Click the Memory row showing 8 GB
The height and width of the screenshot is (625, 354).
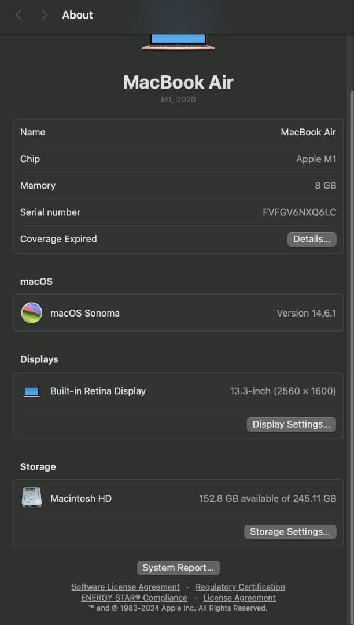click(x=177, y=186)
